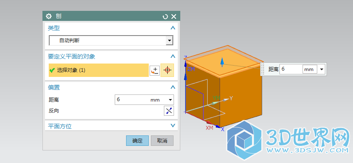This screenshot has height=163, width=353.
Task: Click the 确定 button
Action: (x=137, y=140)
